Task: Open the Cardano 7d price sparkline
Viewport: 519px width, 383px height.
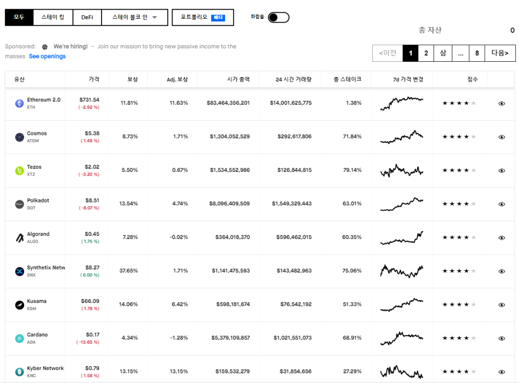Action: pyautogui.click(x=402, y=338)
